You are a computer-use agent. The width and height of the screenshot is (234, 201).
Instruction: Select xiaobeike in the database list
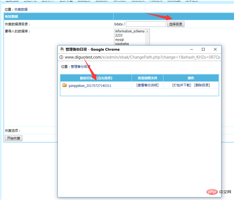pos(122,44)
